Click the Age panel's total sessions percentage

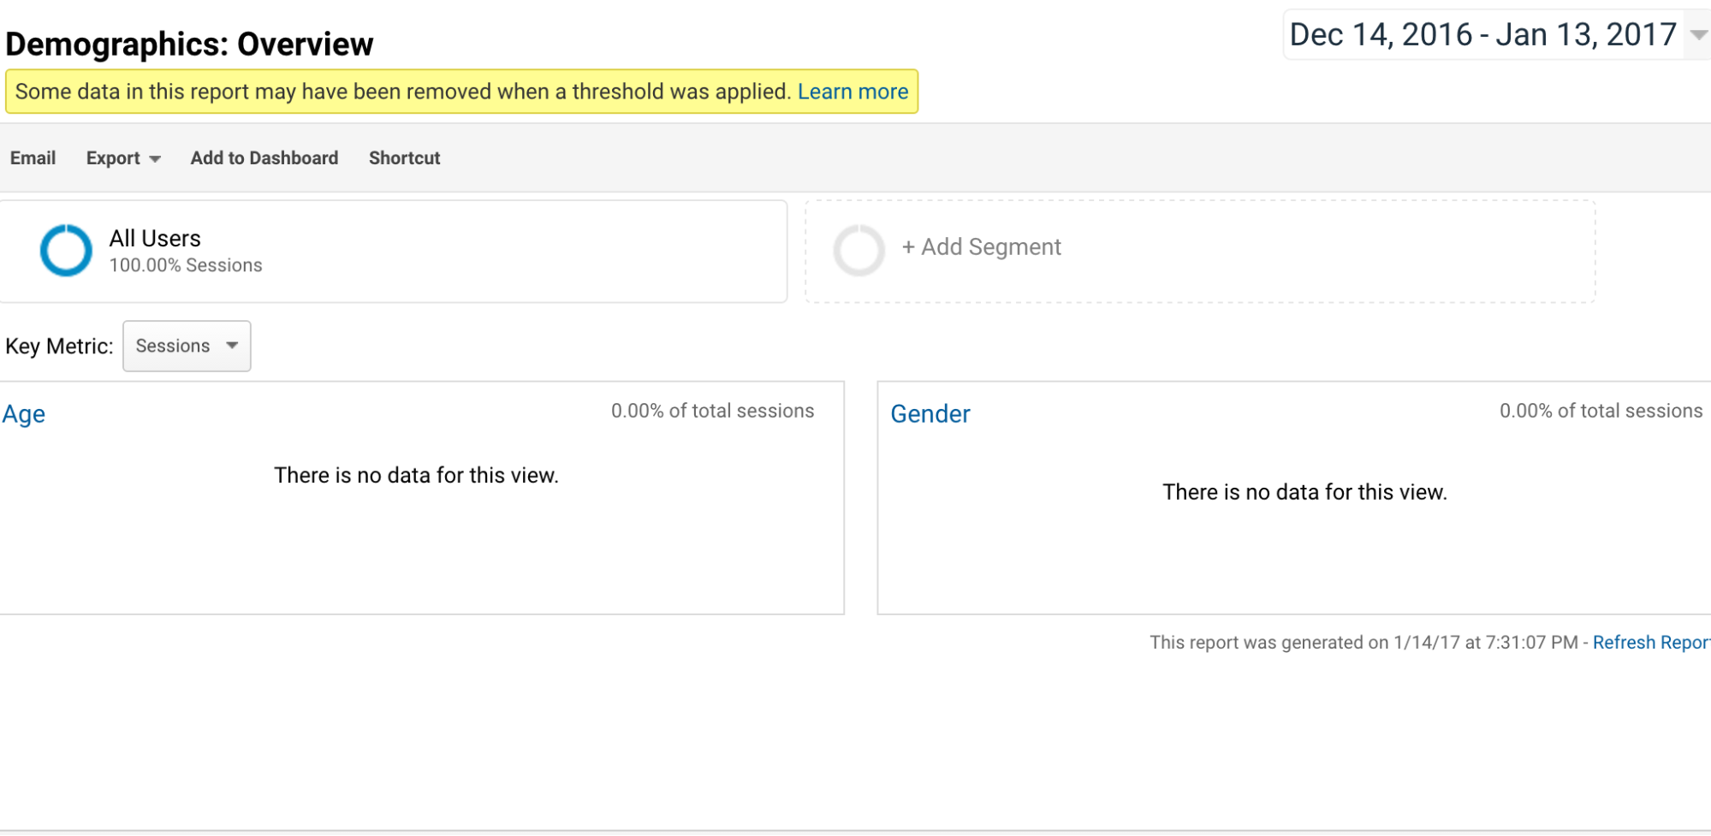(712, 412)
